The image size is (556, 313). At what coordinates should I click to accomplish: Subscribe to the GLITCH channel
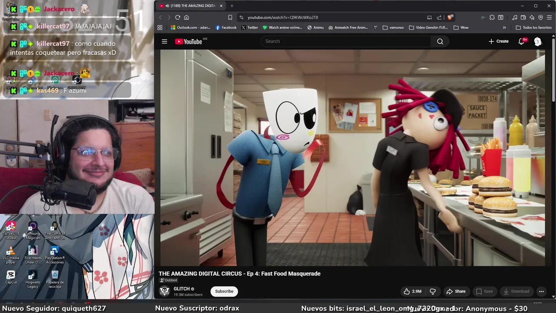224,291
